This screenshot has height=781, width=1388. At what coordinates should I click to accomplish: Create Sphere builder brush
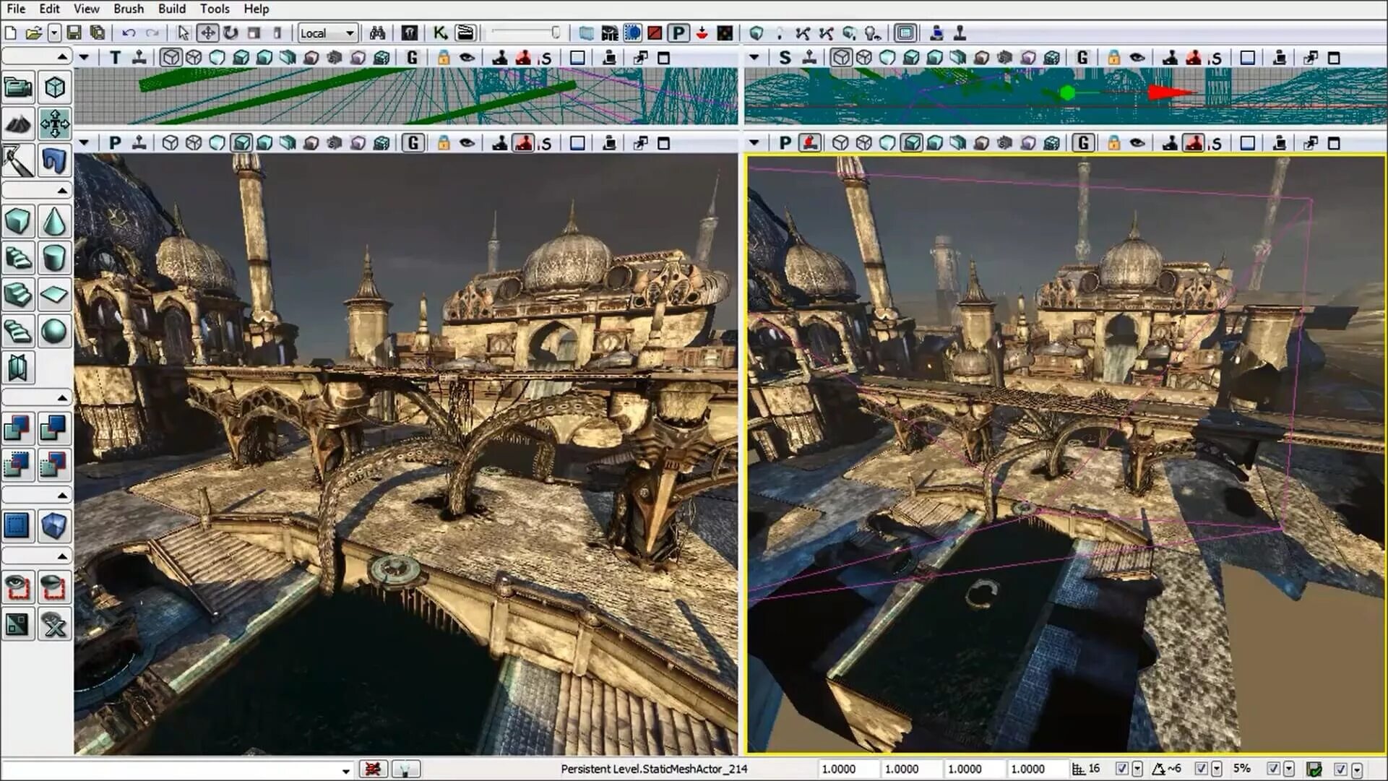pyautogui.click(x=55, y=332)
